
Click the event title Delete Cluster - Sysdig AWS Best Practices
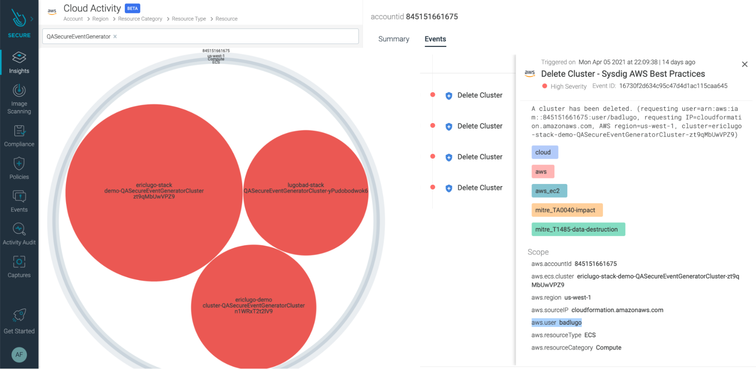[x=623, y=74]
